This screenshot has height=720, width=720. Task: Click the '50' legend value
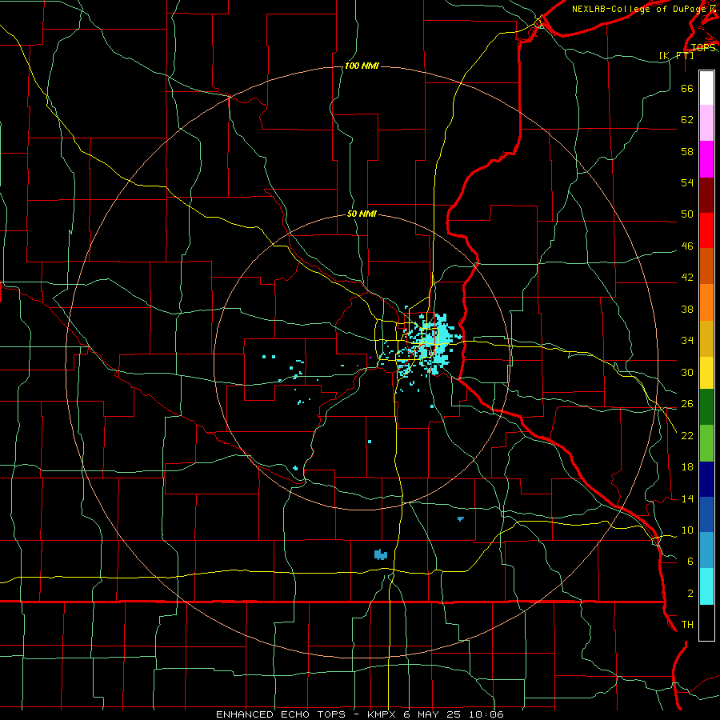coord(687,214)
